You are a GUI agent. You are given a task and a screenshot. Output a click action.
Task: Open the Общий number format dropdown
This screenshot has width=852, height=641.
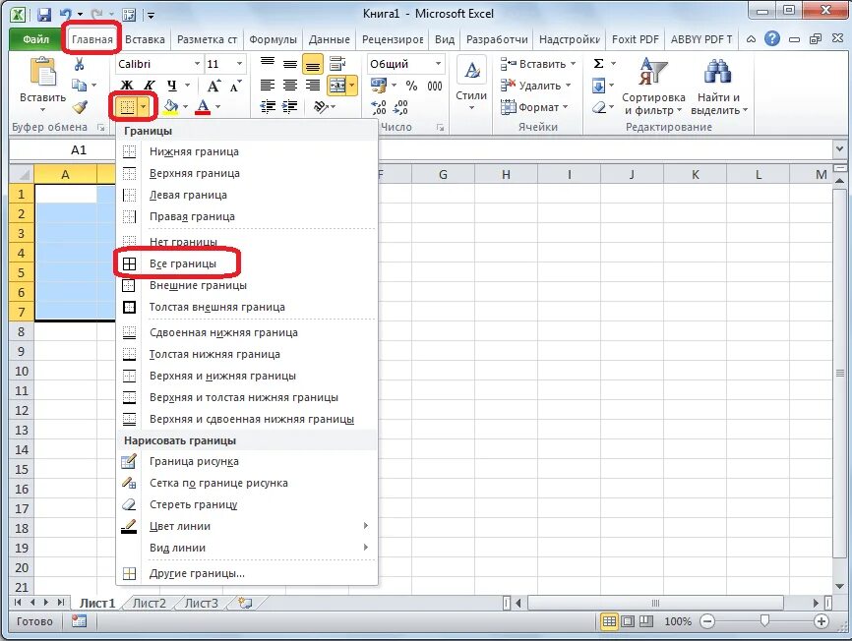pos(438,64)
